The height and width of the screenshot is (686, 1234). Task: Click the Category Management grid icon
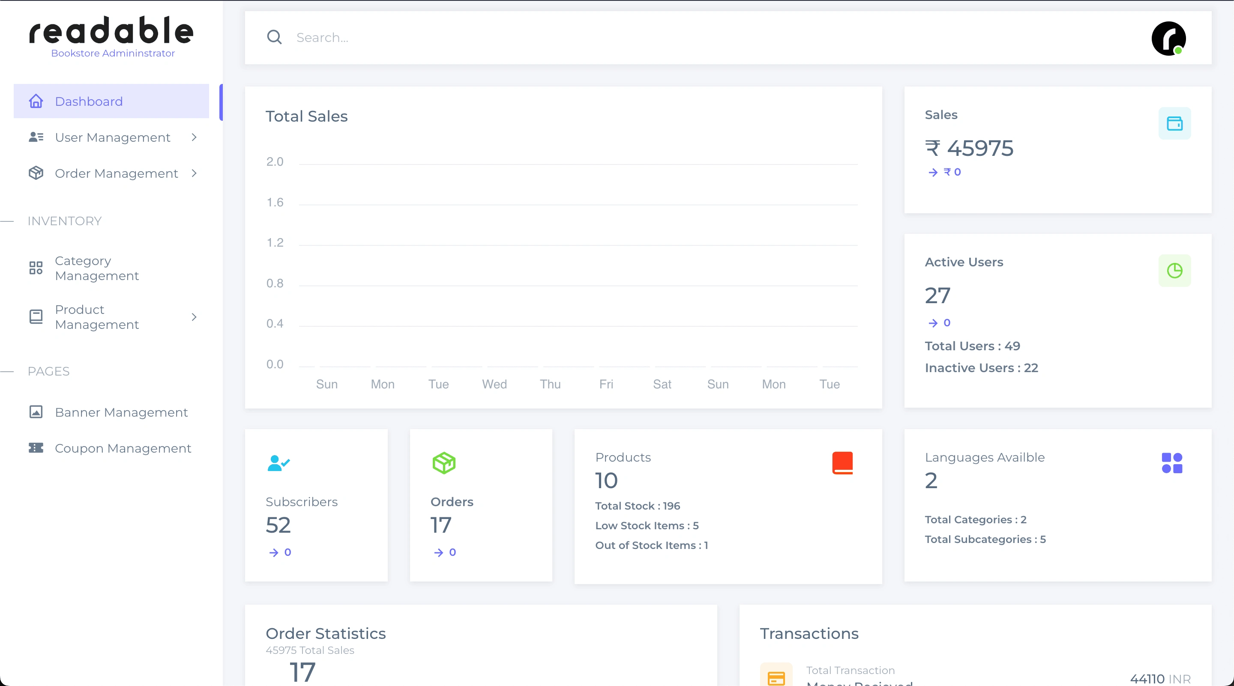pos(36,268)
